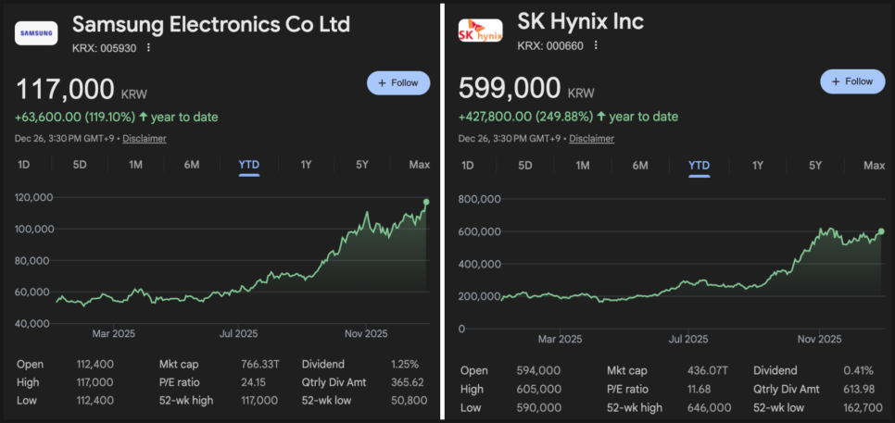Open SK Hynix panel's Disclaimer link

pyautogui.click(x=591, y=138)
